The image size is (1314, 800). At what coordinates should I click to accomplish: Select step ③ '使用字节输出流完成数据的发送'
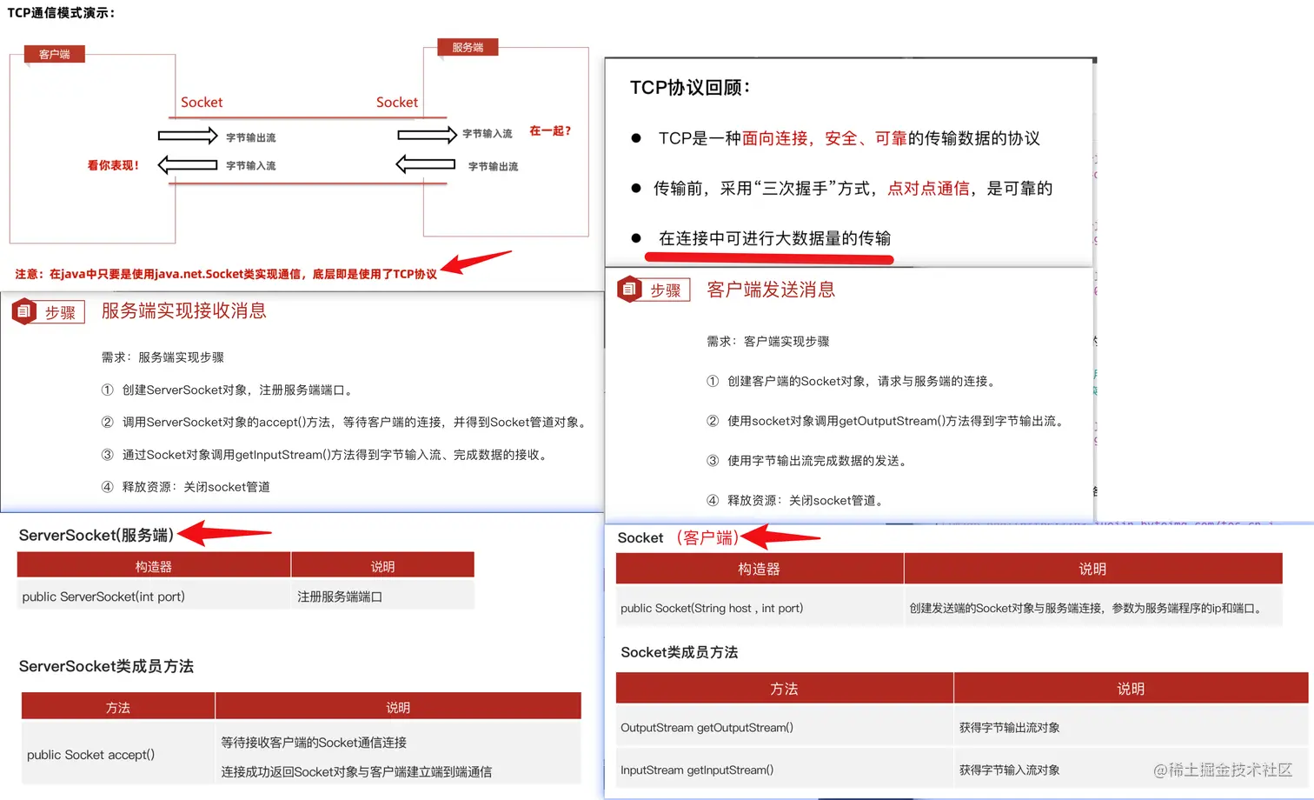click(809, 461)
